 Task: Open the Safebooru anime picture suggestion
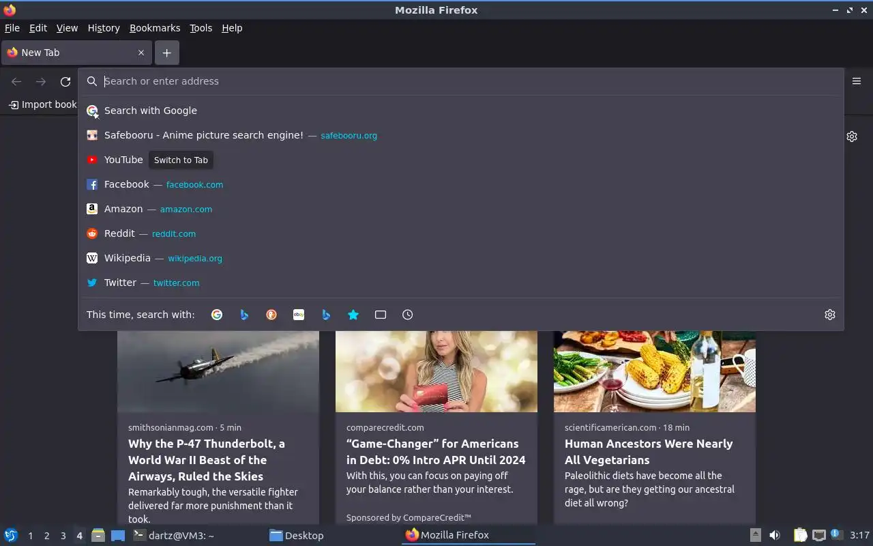click(x=461, y=135)
